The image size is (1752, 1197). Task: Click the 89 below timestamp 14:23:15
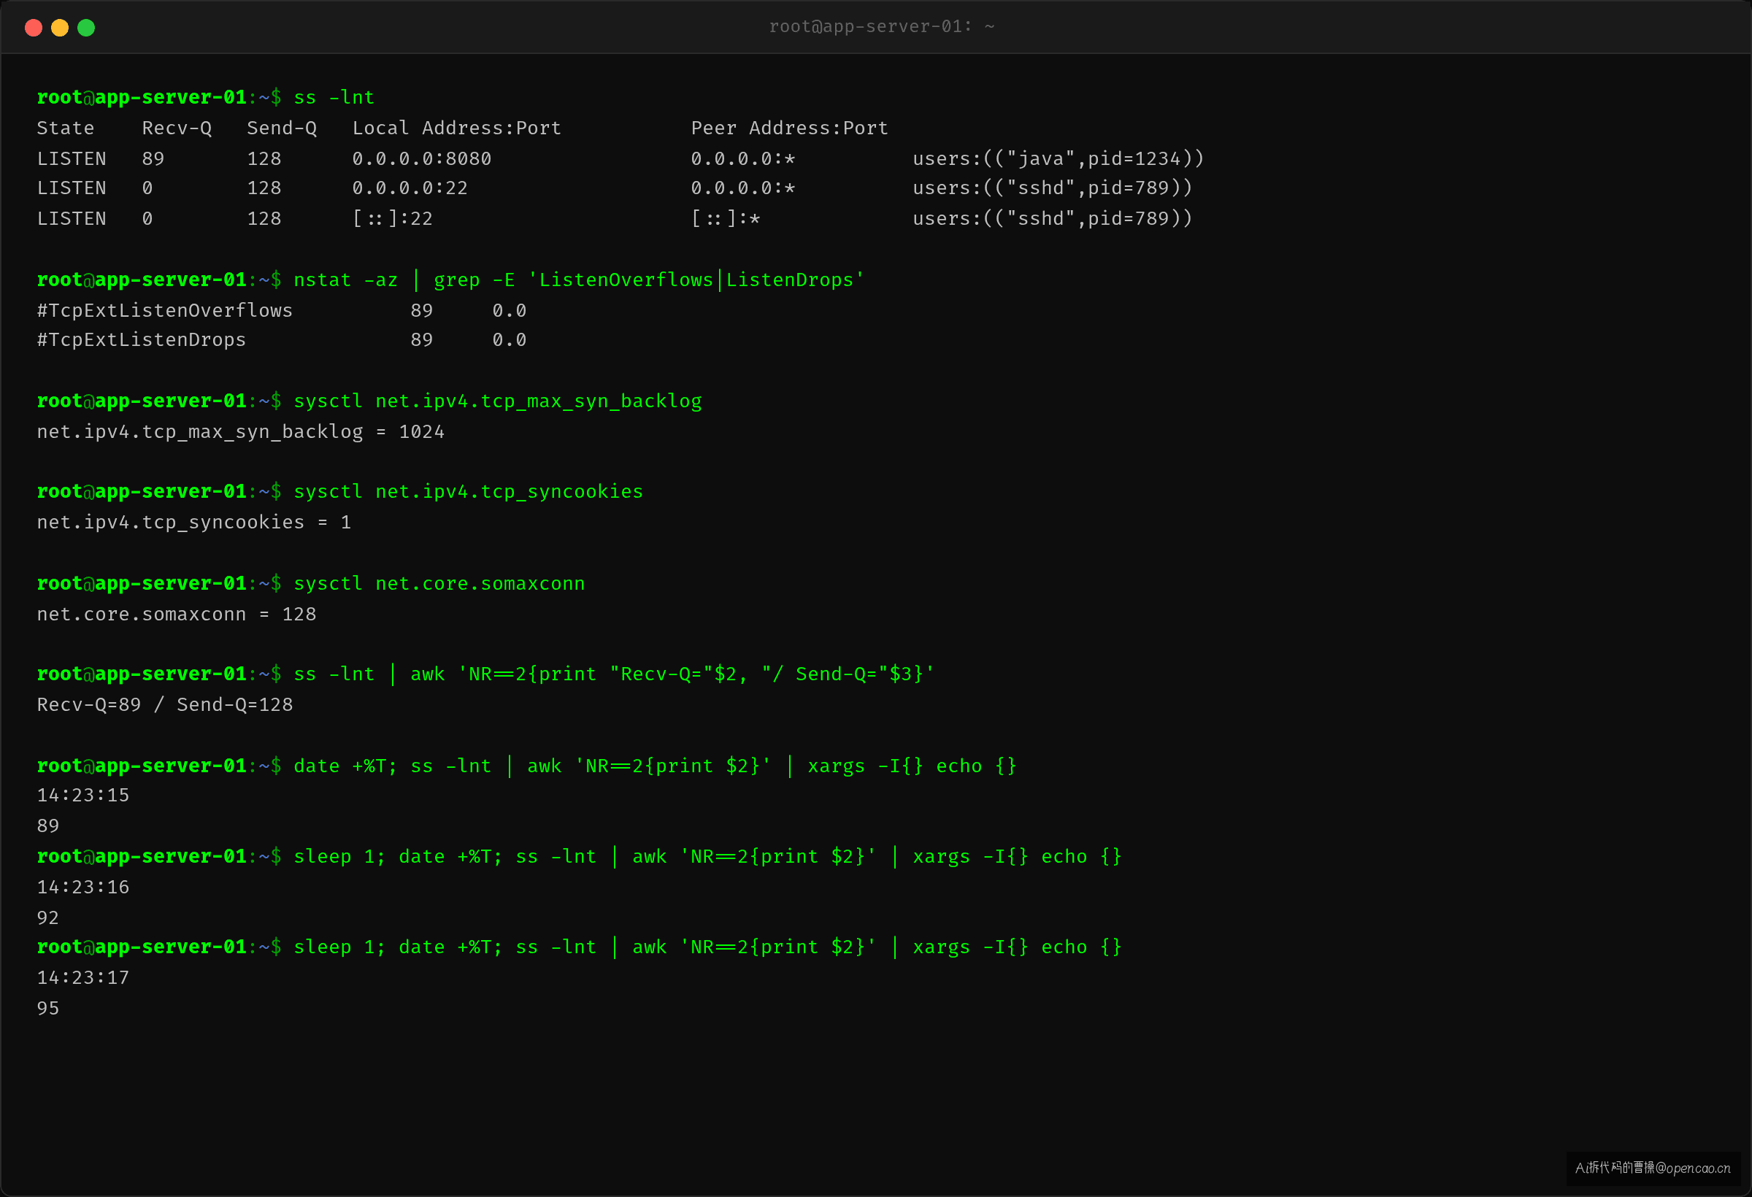[x=48, y=826]
